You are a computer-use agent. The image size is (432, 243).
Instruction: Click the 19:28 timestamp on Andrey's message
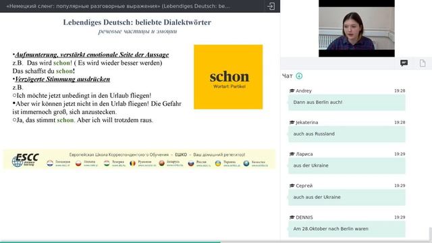(400, 90)
